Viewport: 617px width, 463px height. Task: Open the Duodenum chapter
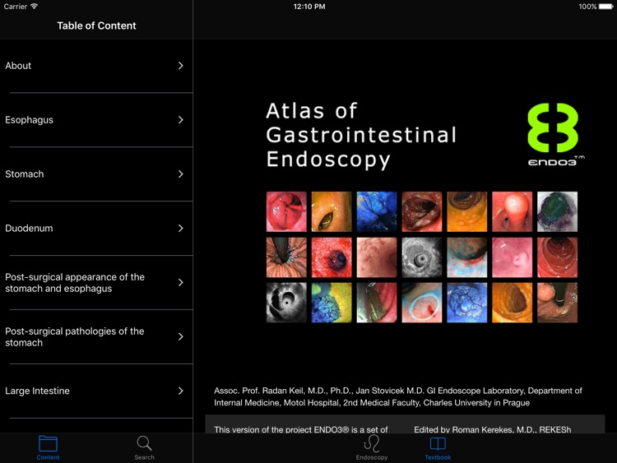tap(96, 228)
